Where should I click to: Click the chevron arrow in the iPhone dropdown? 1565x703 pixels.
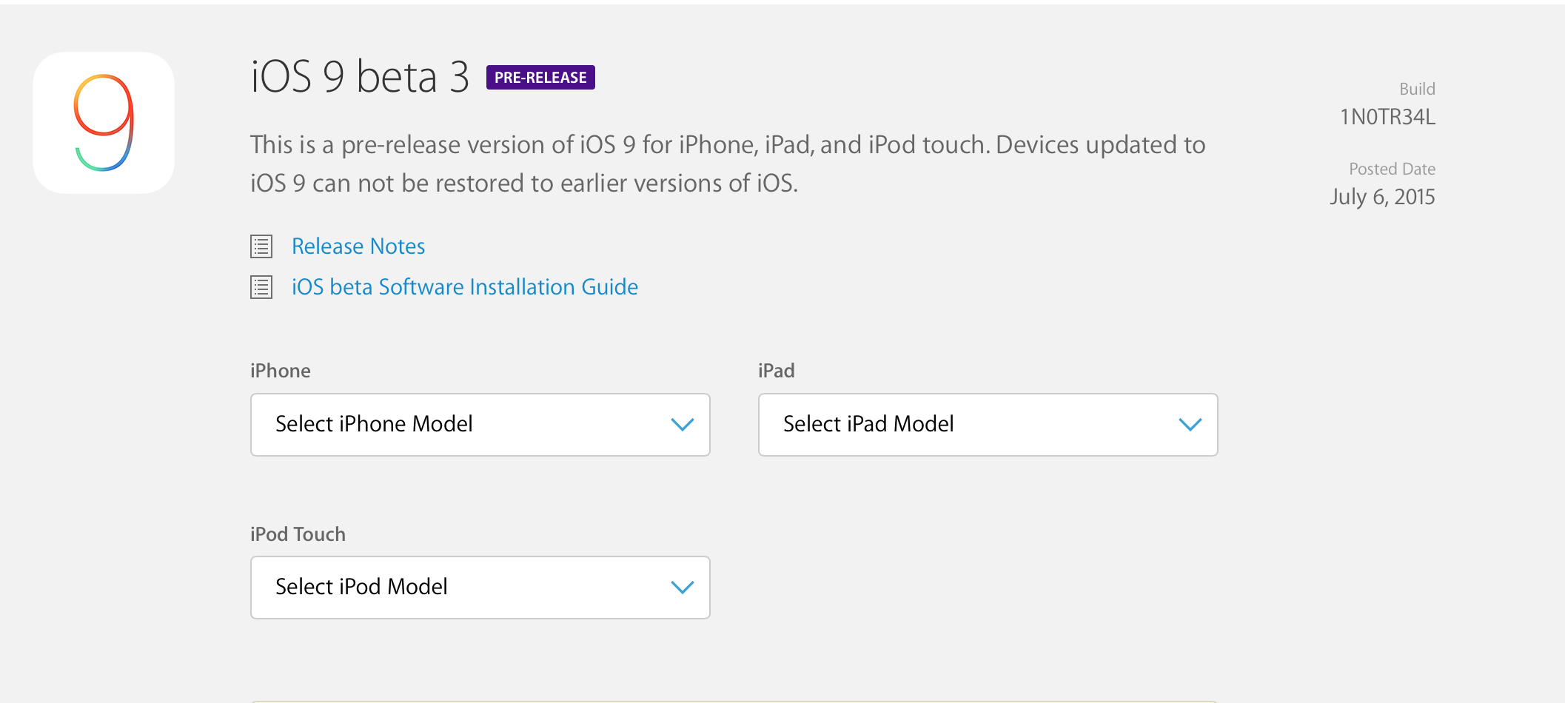[682, 425]
